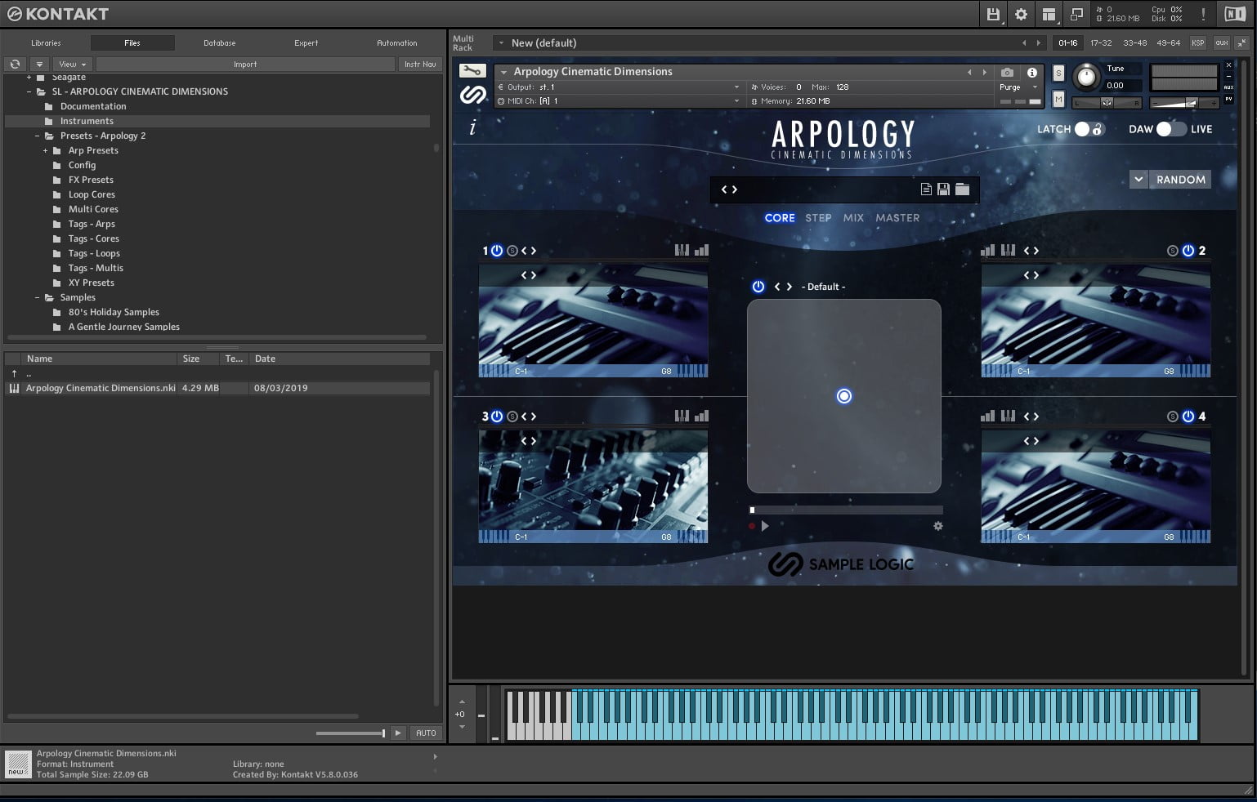The image size is (1257, 802).
Task: Toggle core 1 power button
Action: coord(497,251)
